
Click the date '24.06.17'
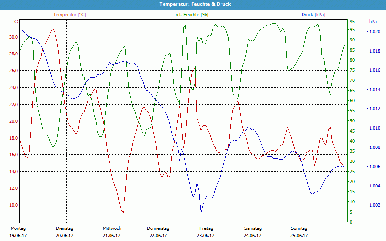(252, 236)
